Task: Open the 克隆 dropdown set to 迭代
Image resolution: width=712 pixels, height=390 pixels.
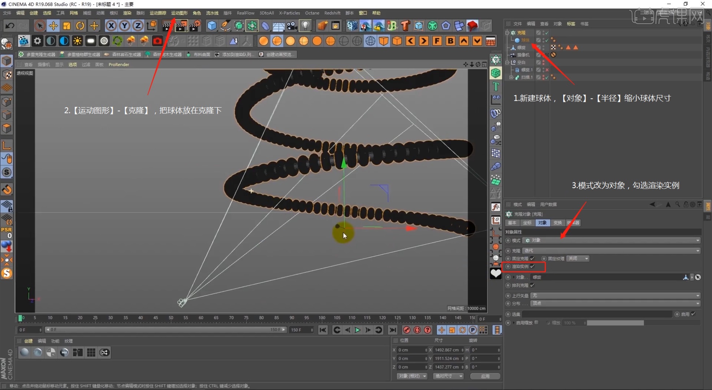Action: pyautogui.click(x=612, y=250)
